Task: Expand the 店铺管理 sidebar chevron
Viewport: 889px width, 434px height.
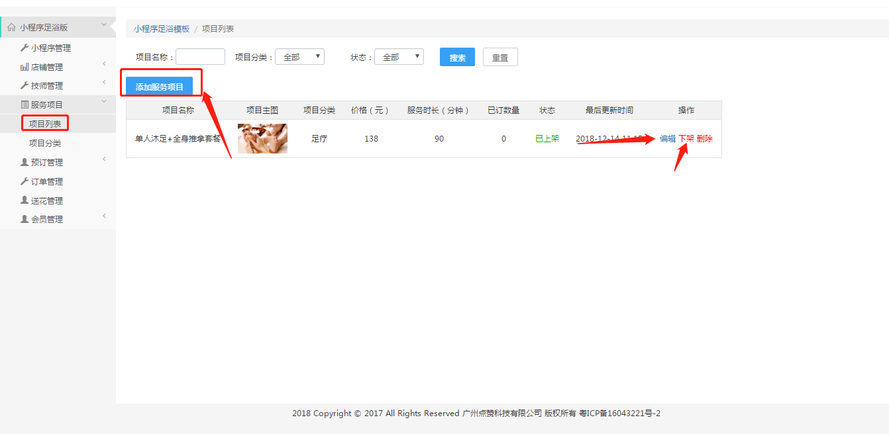Action: (x=104, y=64)
